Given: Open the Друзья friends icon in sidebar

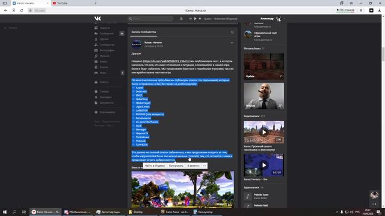Looking at the screenshot, I should (96, 39).
